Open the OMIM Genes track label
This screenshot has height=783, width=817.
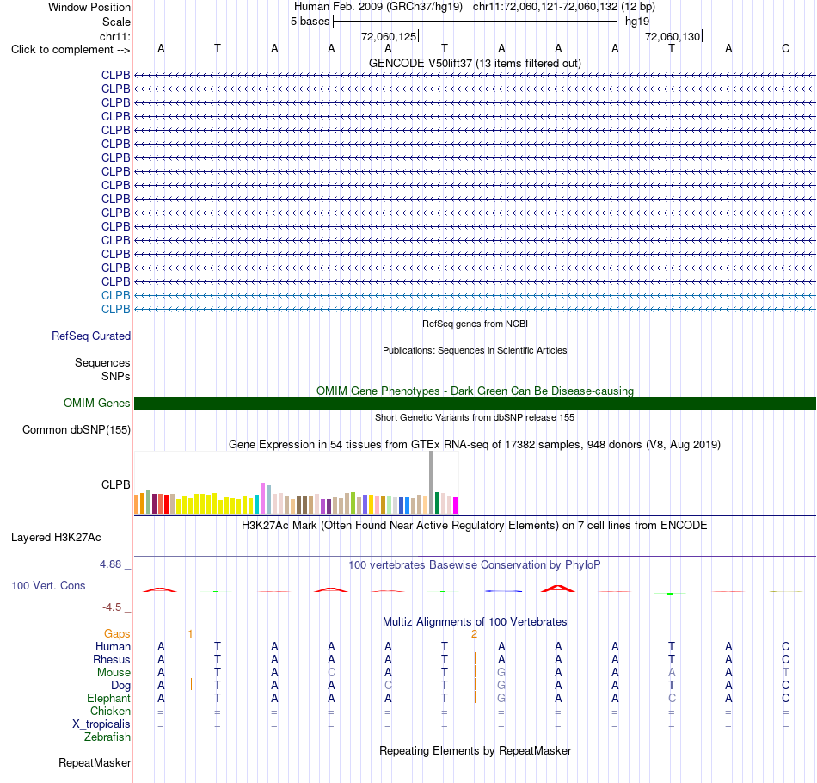pyautogui.click(x=96, y=403)
